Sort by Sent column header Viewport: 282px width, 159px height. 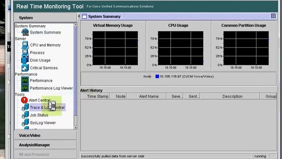192,96
